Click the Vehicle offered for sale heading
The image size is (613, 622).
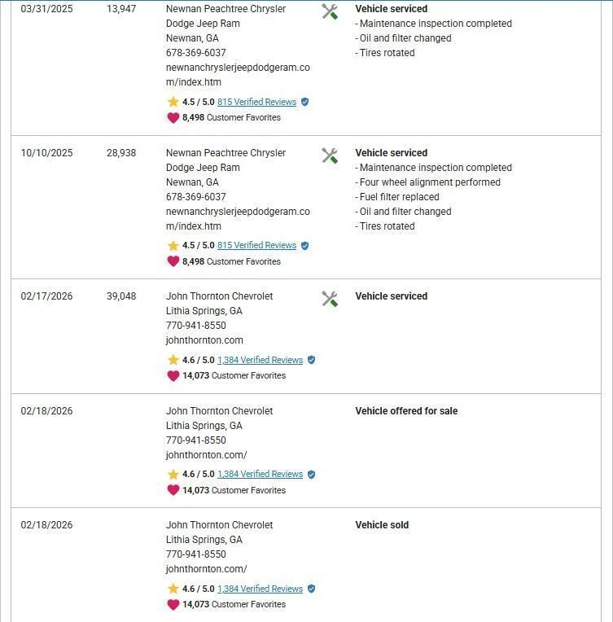pos(406,411)
